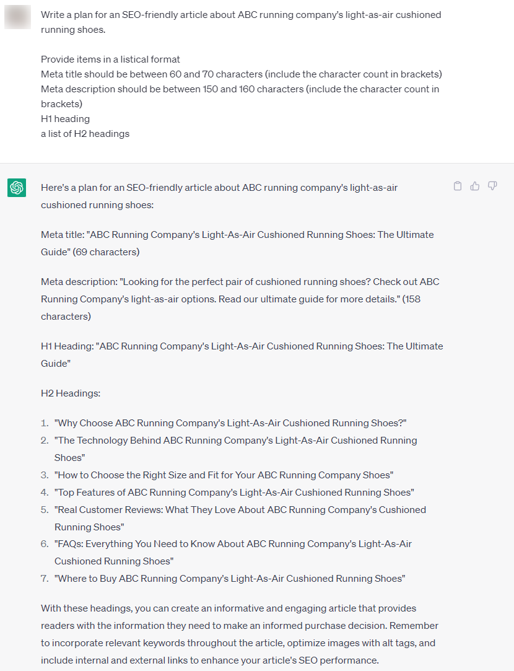Click the blurred user profile avatar

click(17, 16)
